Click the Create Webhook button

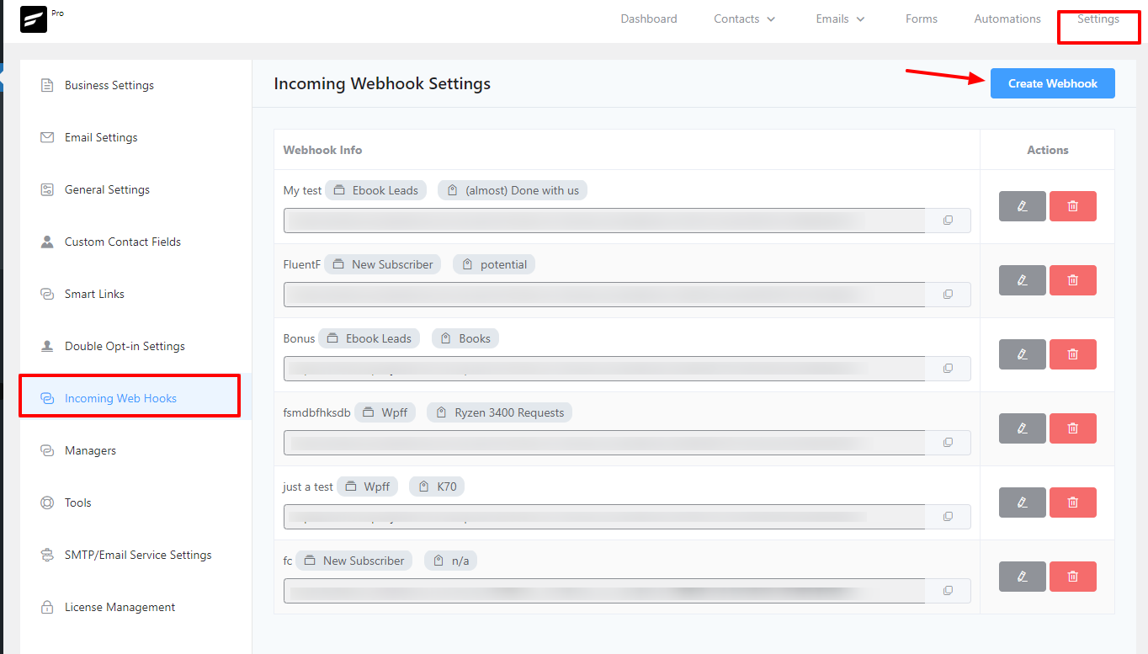pyautogui.click(x=1052, y=82)
